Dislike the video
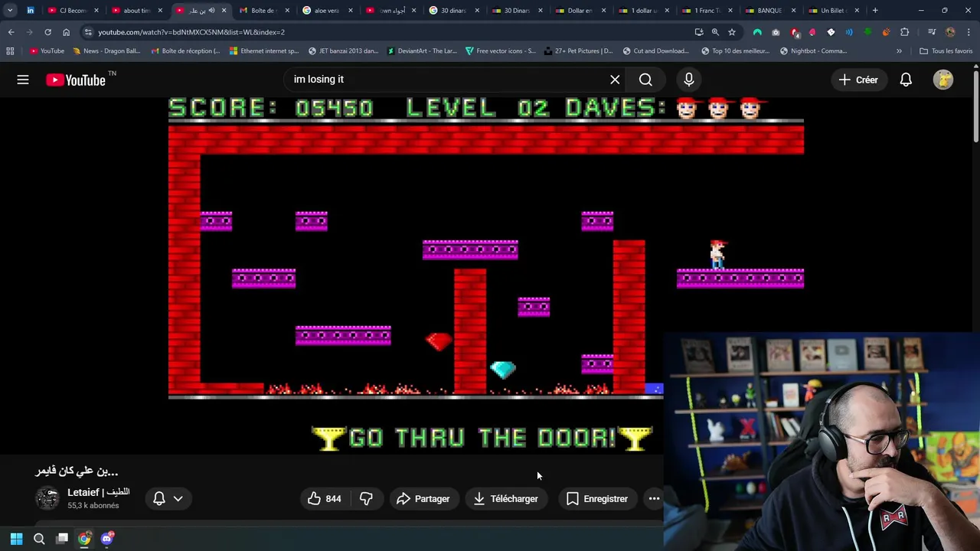The width and height of the screenshot is (980, 551). point(366,499)
